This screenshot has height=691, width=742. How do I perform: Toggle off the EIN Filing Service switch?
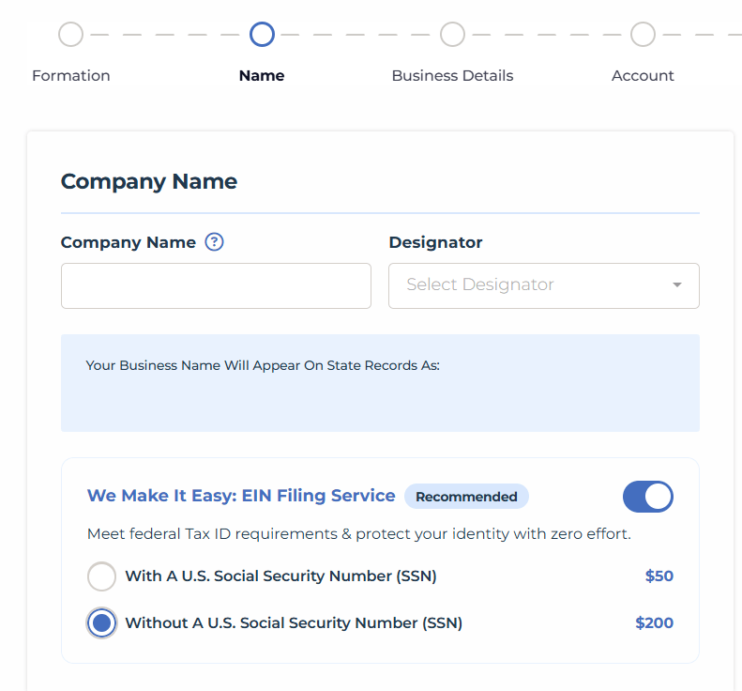coord(648,497)
